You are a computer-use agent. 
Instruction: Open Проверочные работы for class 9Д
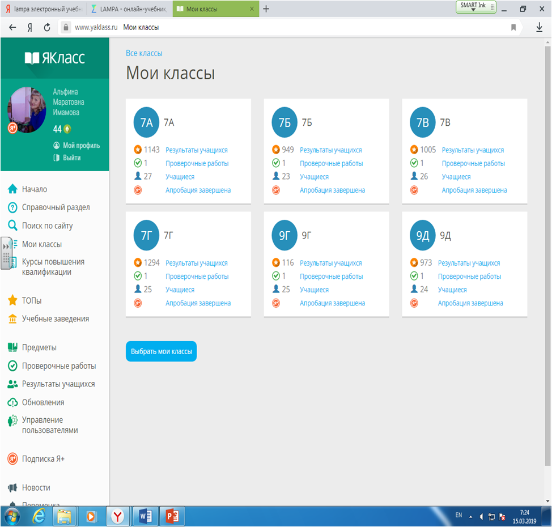[469, 277]
